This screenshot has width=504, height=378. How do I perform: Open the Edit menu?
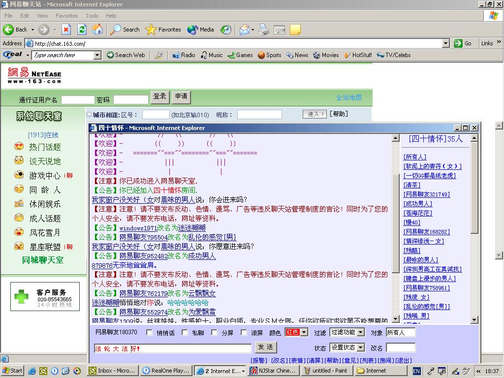point(25,16)
